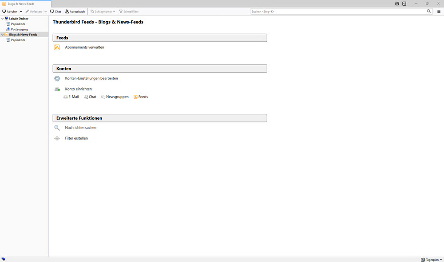Image resolution: width=444 pixels, height=262 pixels.
Task: Select Postausgang folder in sidebar
Action: coord(19,29)
